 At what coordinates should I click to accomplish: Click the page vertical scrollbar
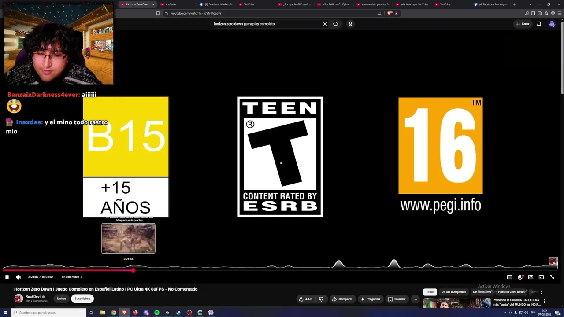(x=562, y=57)
